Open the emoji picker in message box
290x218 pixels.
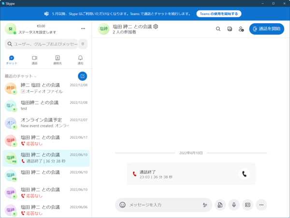(122, 205)
